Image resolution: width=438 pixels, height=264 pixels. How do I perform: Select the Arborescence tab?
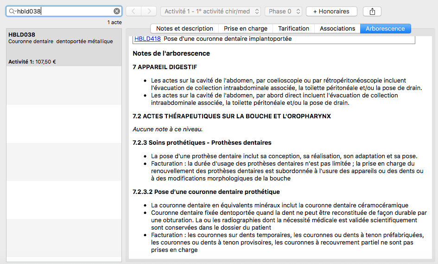pyautogui.click(x=385, y=28)
